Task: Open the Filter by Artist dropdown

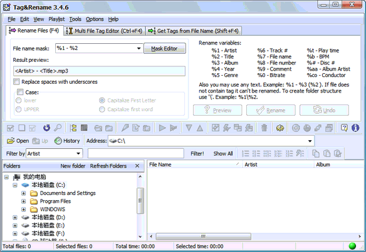Action: 79,154
